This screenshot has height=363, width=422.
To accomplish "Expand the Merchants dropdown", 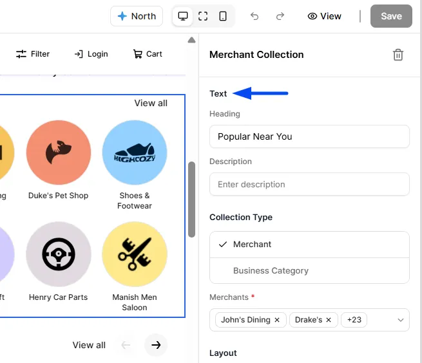I will point(401,320).
